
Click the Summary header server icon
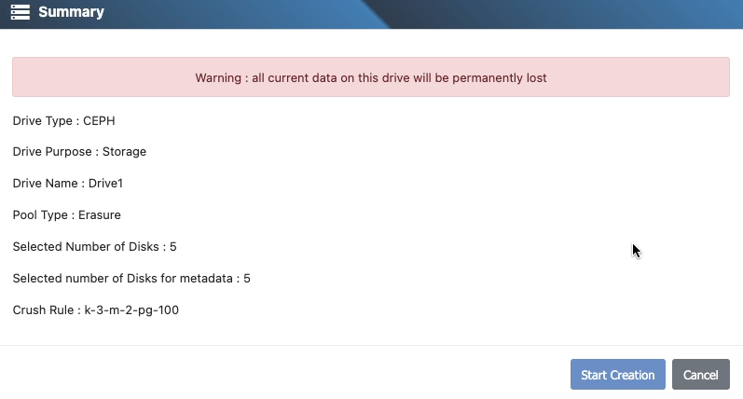click(21, 13)
